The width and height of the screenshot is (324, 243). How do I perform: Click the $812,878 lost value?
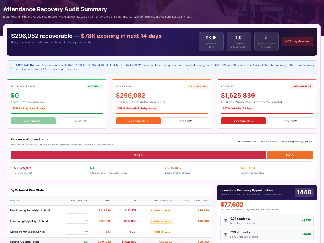(130, 211)
